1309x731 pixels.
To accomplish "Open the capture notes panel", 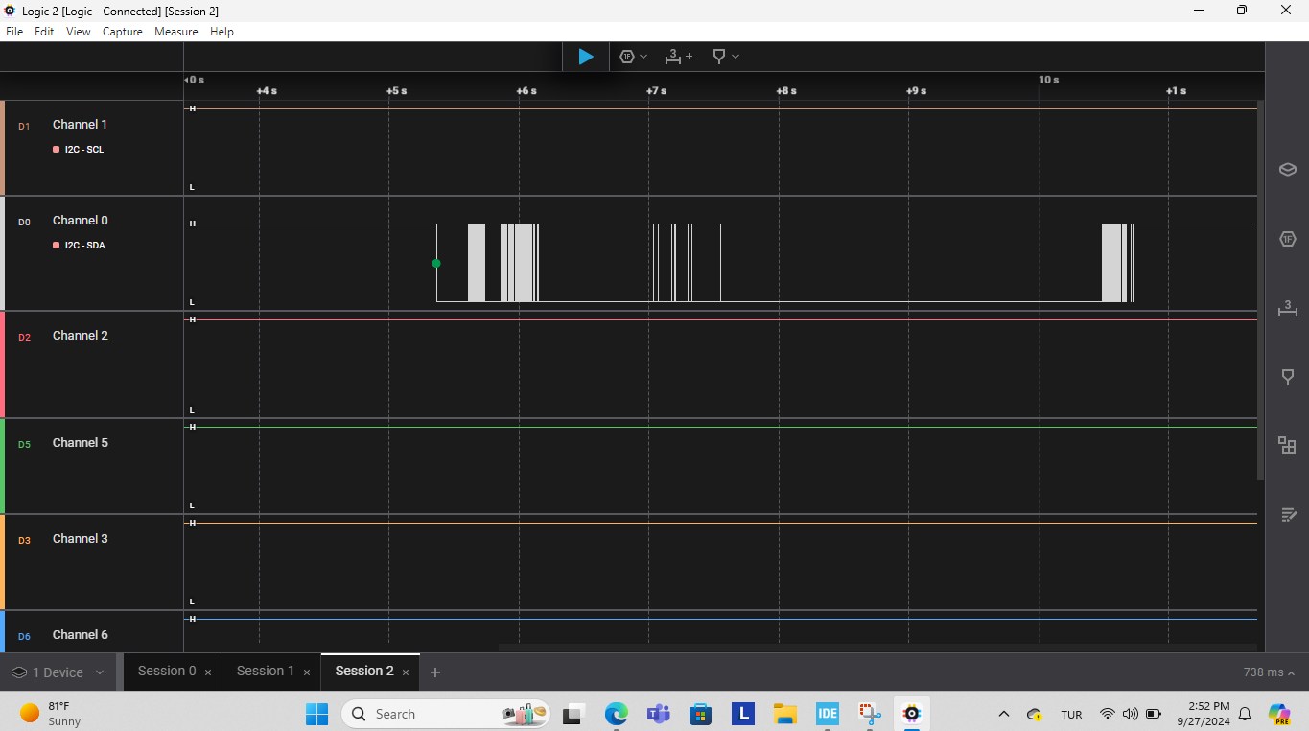I will click(x=1287, y=514).
